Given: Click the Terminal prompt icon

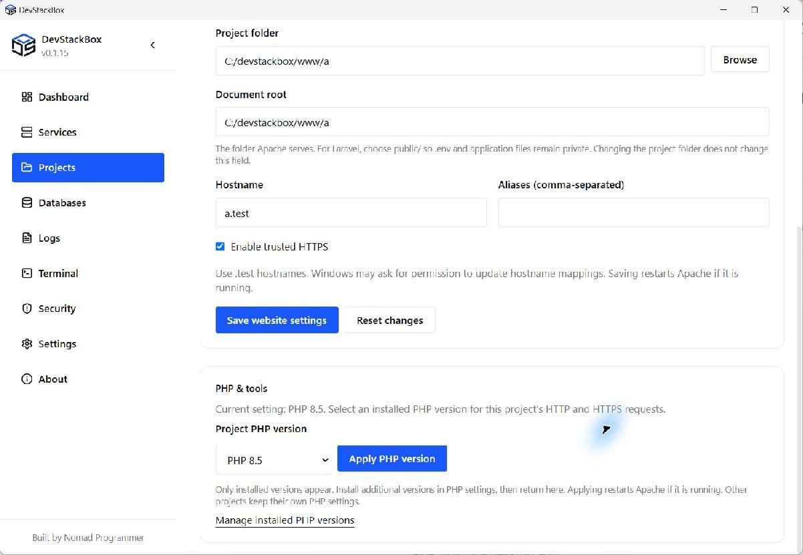Looking at the screenshot, I should point(27,273).
